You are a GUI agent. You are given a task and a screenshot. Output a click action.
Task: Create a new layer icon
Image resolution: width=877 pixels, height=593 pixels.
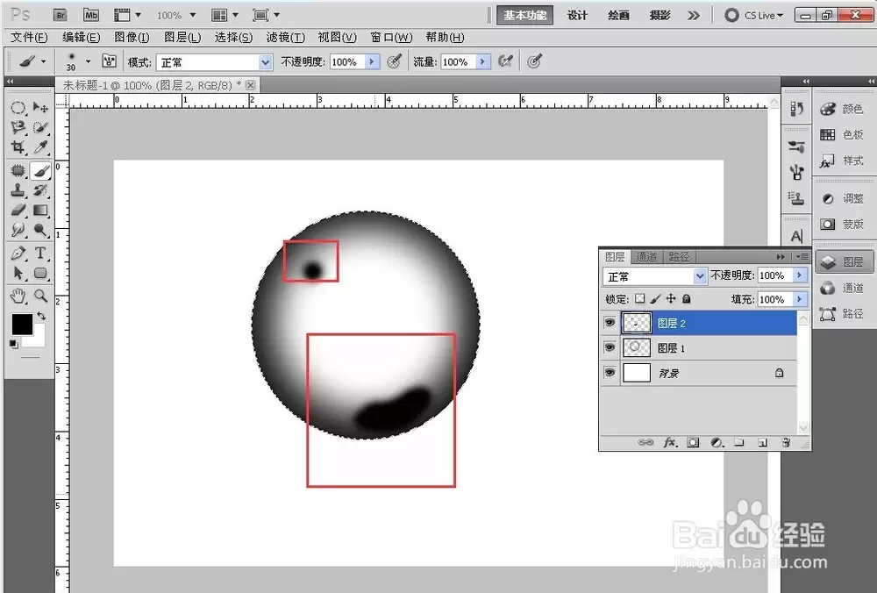(x=762, y=442)
